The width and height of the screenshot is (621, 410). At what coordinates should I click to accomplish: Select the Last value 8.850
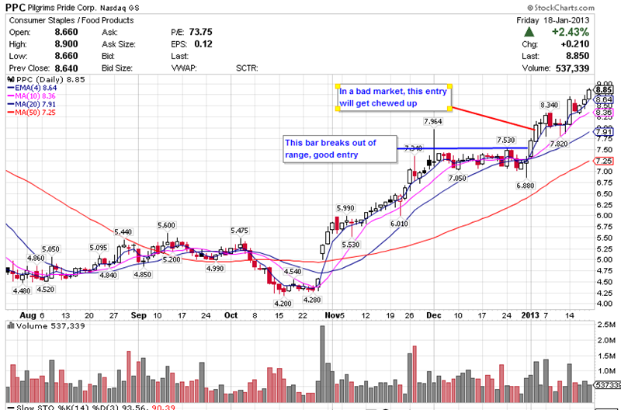(x=578, y=56)
